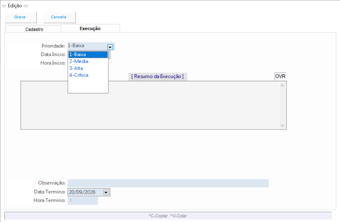Collapse the Prioridade dropdown using its arrow
The image size is (340, 222).
tap(110, 47)
